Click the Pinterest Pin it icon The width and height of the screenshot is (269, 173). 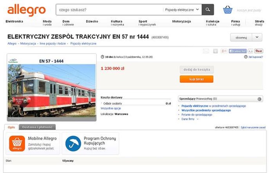[x=258, y=51]
